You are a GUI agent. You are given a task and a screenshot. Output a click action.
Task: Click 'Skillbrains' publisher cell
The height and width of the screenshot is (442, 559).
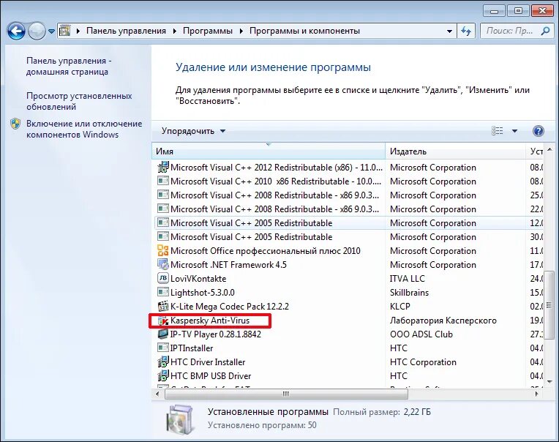[x=409, y=293]
